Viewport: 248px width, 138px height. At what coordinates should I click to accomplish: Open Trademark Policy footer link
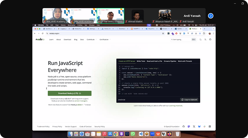pyautogui.click(x=43, y=127)
